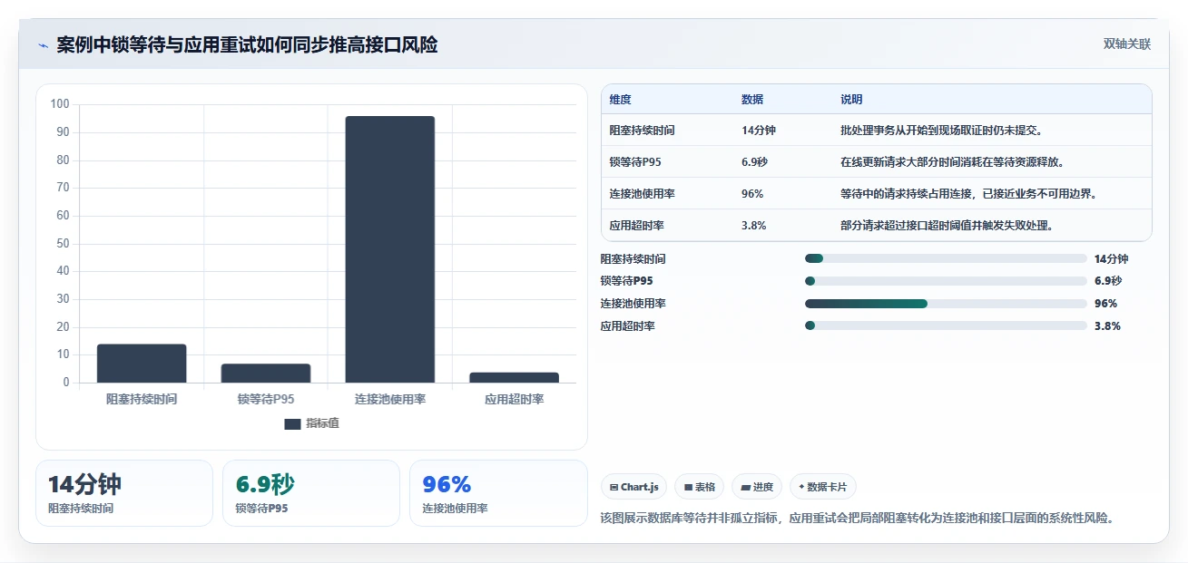1188x563 pixels.
Task: Click the Chart.js chip icon
Action: [x=614, y=487]
